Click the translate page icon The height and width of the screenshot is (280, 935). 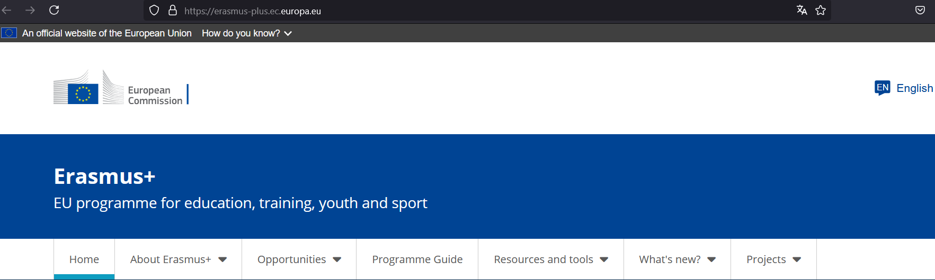pyautogui.click(x=802, y=10)
